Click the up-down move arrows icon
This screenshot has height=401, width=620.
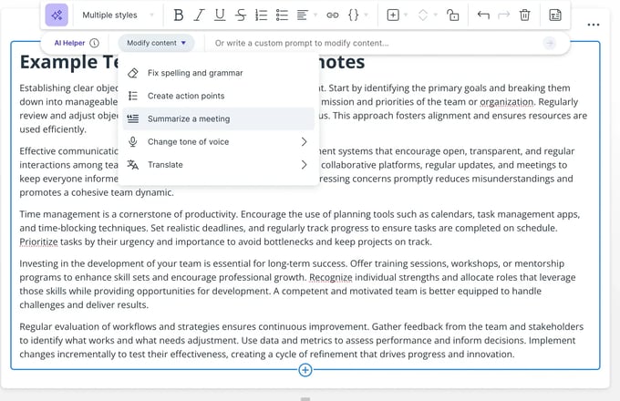point(423,15)
